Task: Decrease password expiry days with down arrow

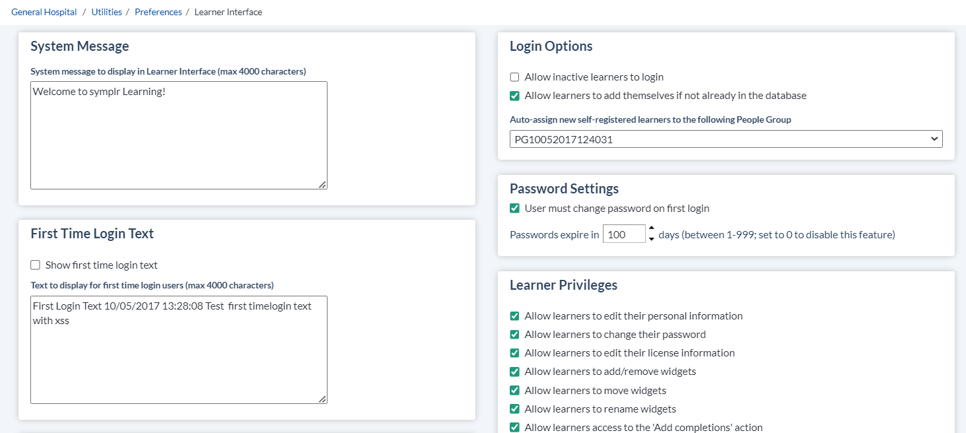Action: (x=652, y=239)
